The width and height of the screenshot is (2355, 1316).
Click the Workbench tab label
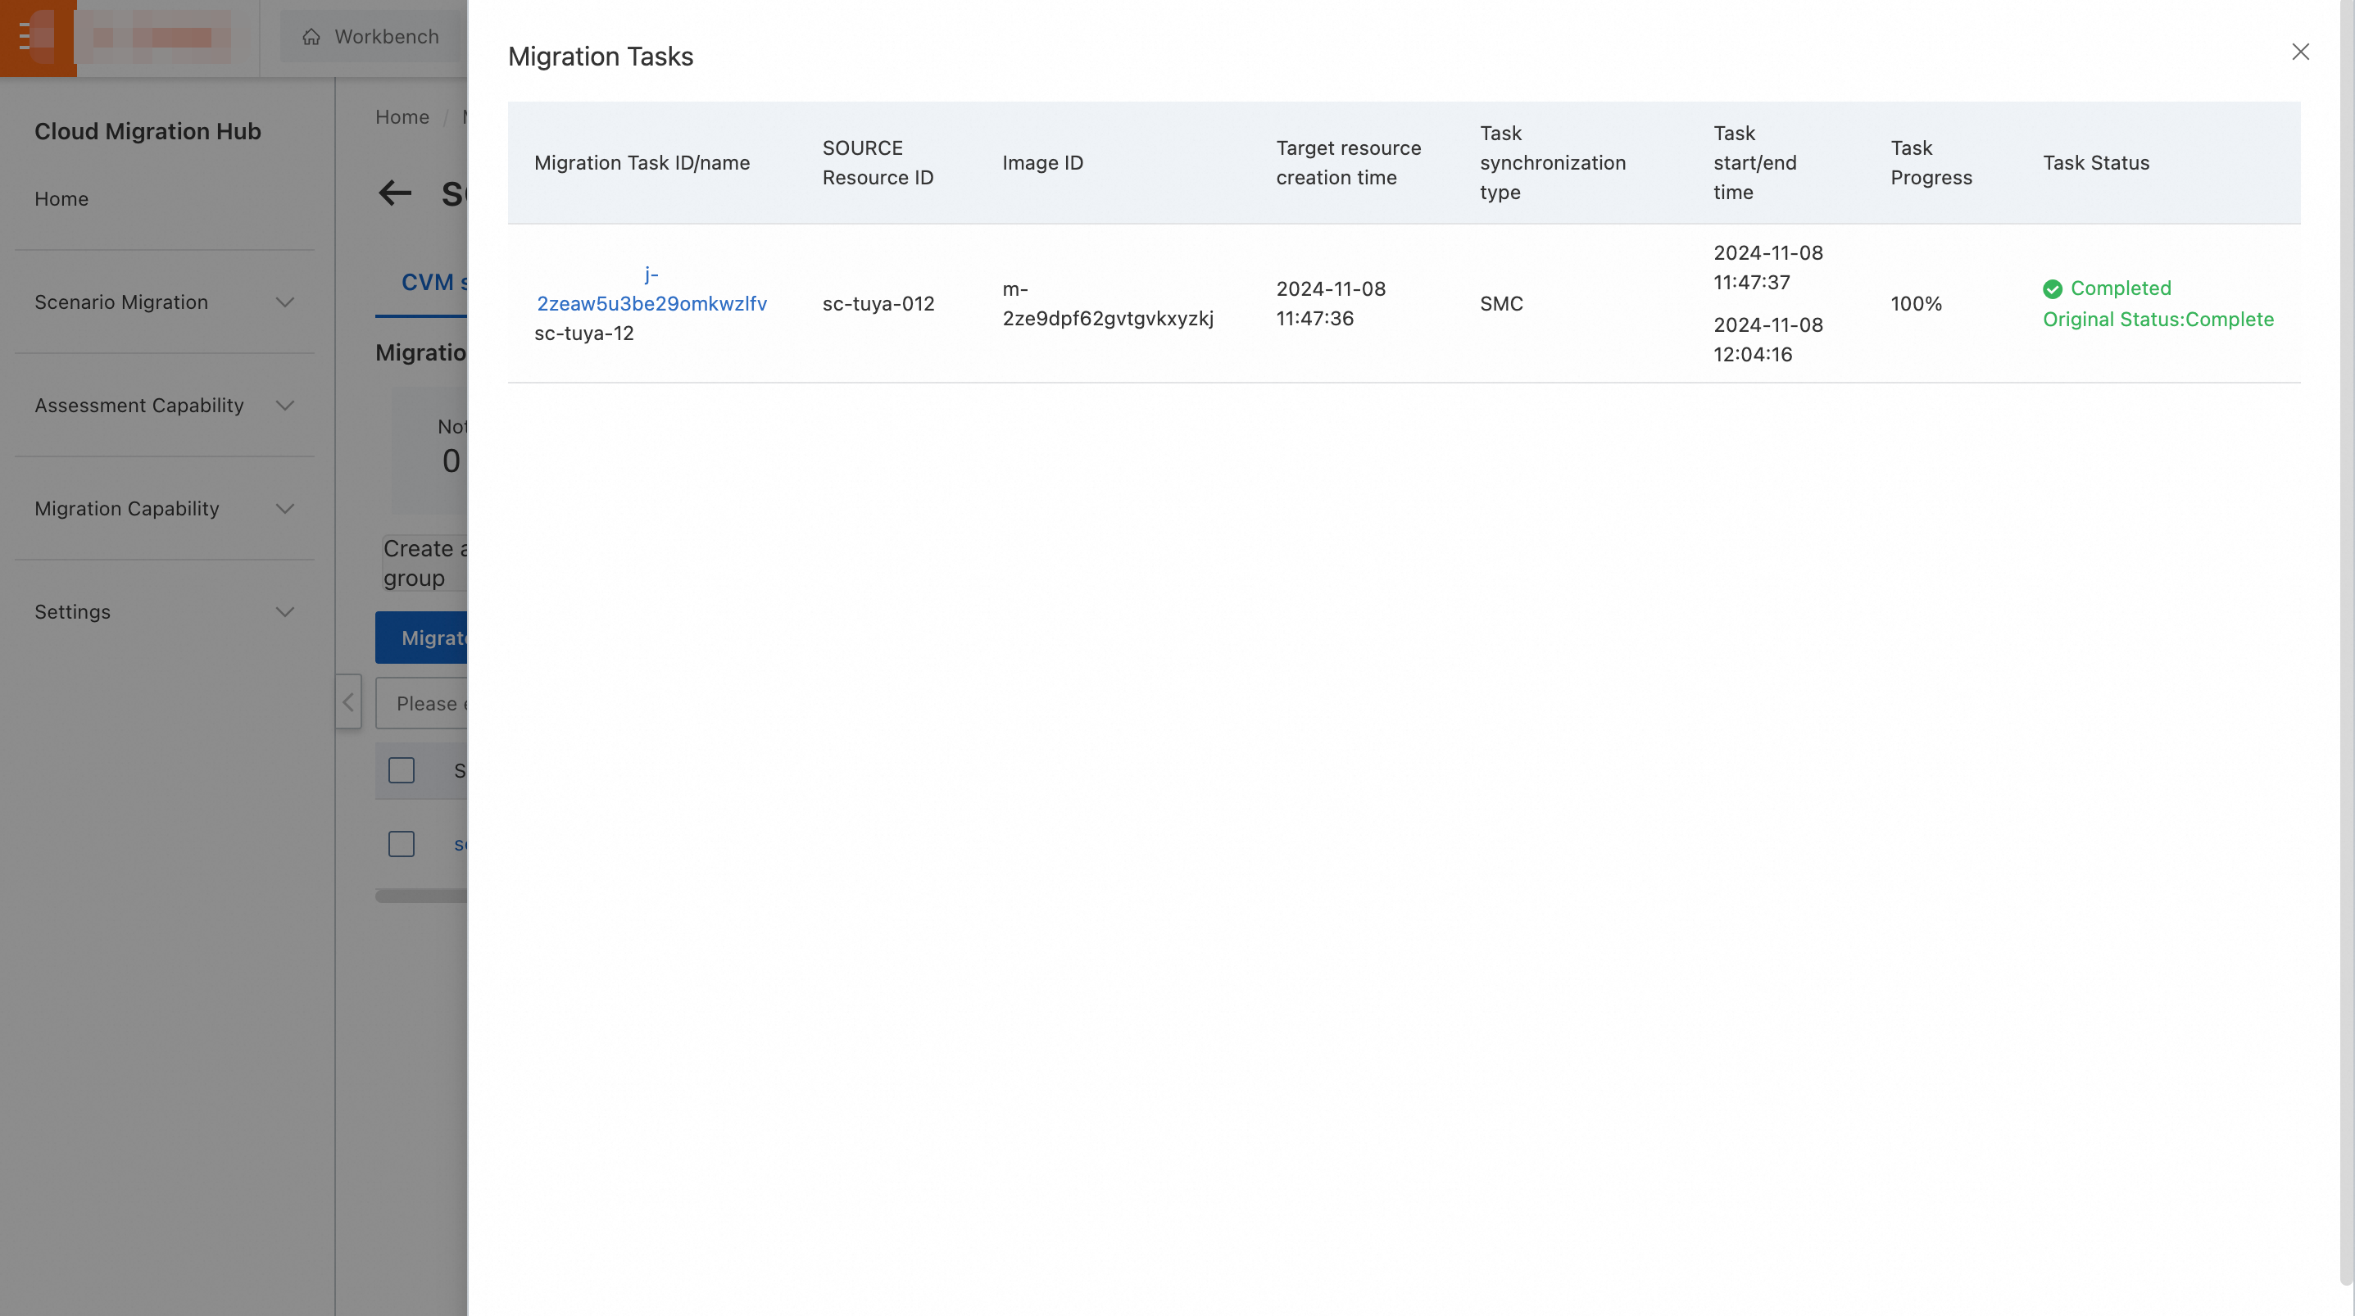point(386,37)
